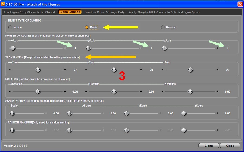The height and width of the screenshot is (152, 244).
Task: Click the xScale slider handle
Action: 69,113
